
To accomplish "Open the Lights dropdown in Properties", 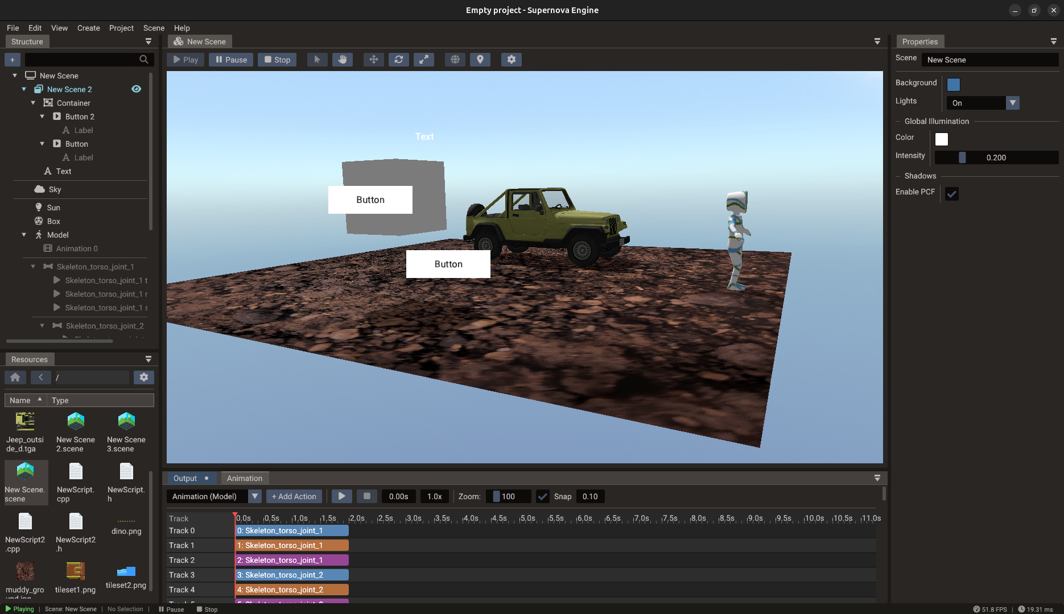I will (1012, 103).
